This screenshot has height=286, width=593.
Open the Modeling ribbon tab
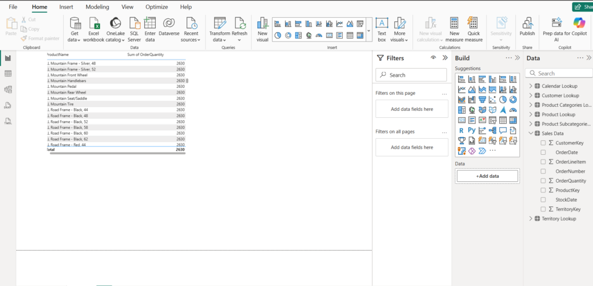coord(97,7)
